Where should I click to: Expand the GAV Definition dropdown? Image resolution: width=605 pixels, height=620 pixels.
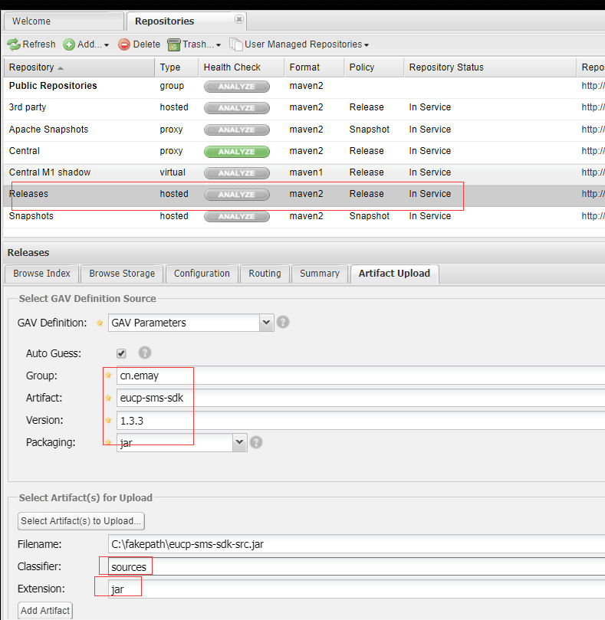(266, 323)
